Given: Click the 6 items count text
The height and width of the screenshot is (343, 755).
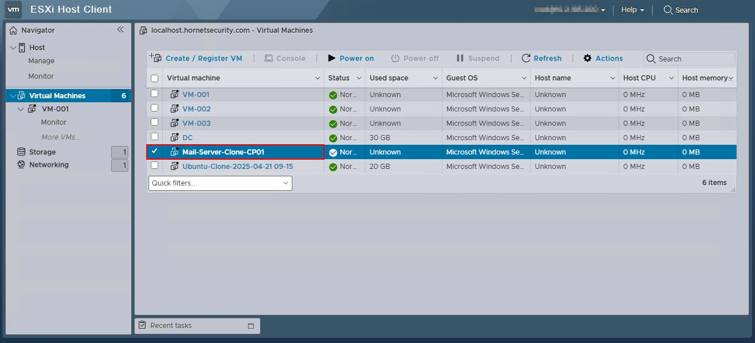Looking at the screenshot, I should click(x=714, y=183).
